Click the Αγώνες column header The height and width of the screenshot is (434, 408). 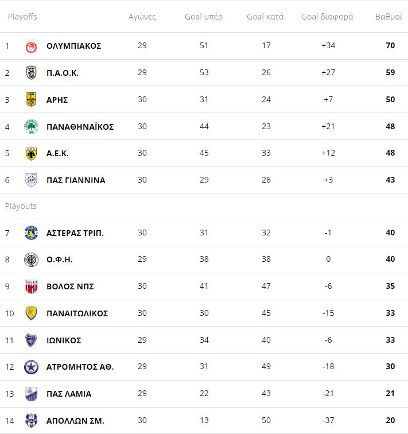[142, 17]
